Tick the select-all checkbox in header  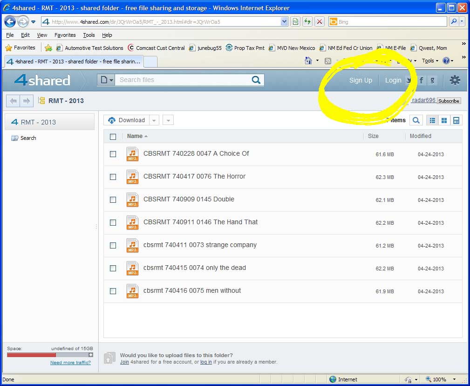pyautogui.click(x=113, y=137)
